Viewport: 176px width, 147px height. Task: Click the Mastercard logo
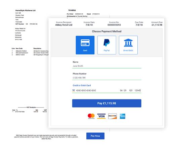[x=91, y=116]
